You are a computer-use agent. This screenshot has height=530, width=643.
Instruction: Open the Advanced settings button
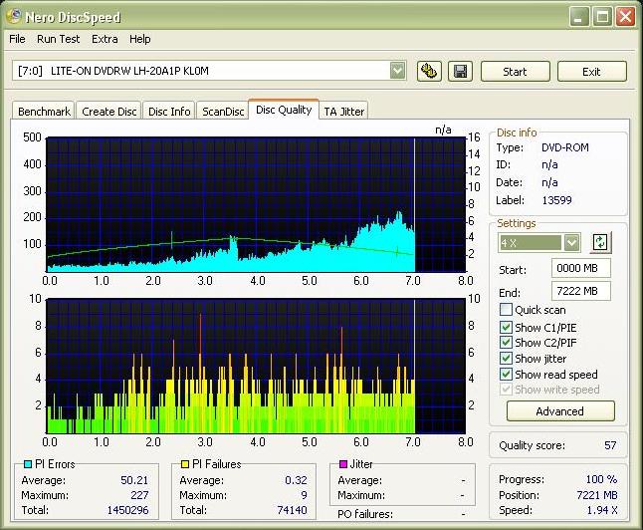[x=560, y=410]
